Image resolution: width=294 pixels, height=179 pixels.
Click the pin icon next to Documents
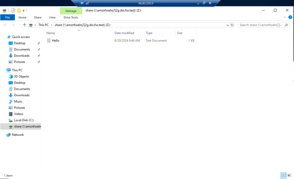39,50
